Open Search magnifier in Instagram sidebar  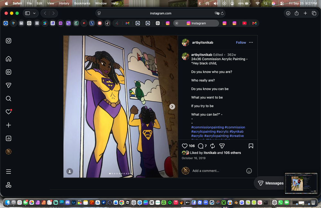pyautogui.click(x=8, y=98)
